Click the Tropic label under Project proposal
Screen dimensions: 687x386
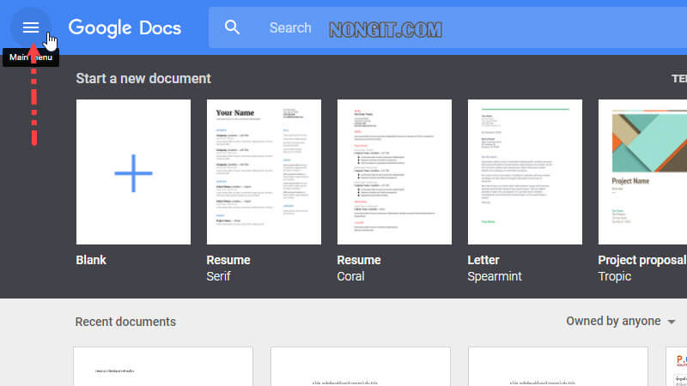point(615,276)
